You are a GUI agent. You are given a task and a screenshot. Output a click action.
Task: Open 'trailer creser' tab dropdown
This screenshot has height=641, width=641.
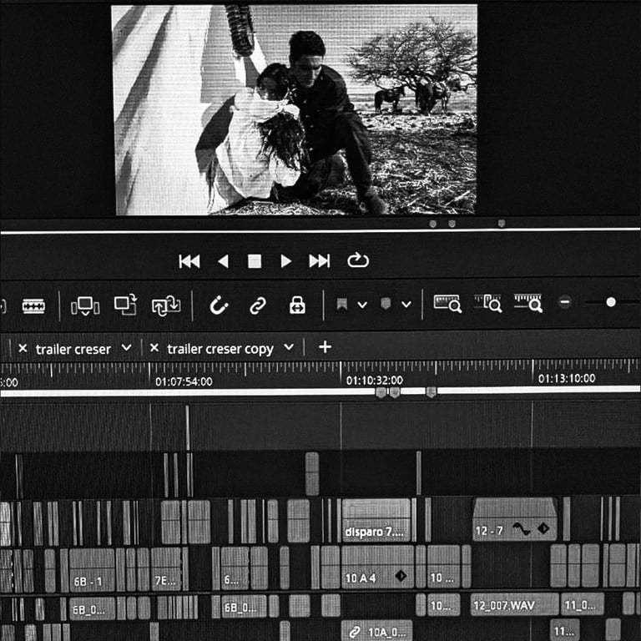(127, 348)
